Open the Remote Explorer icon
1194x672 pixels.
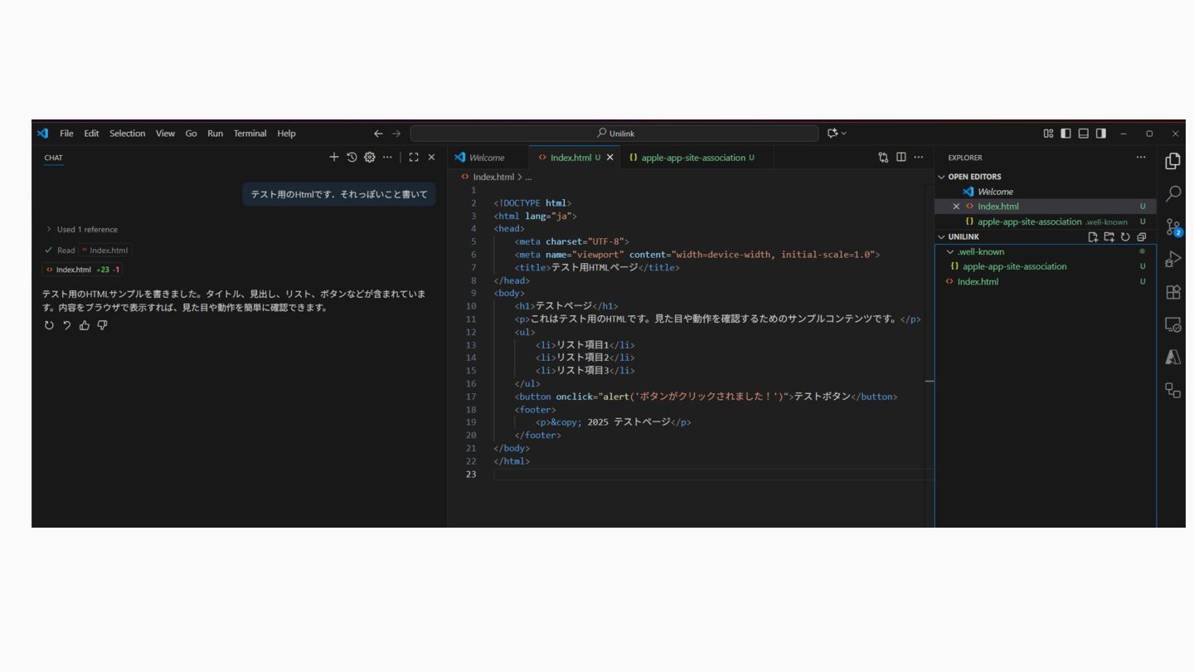[1172, 324]
